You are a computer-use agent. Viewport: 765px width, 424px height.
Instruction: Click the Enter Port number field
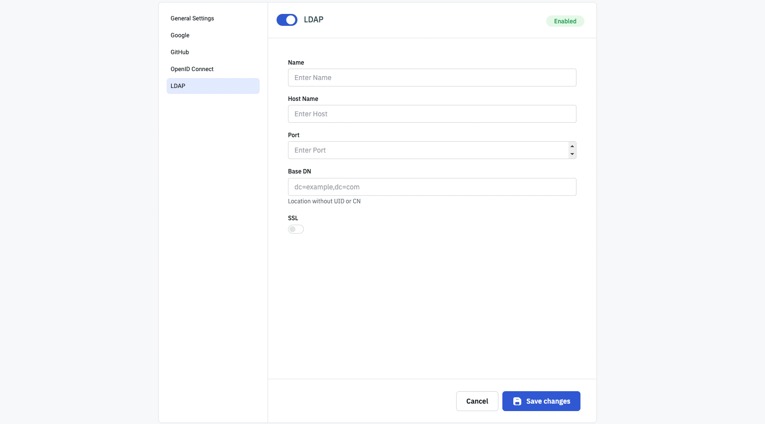428,150
